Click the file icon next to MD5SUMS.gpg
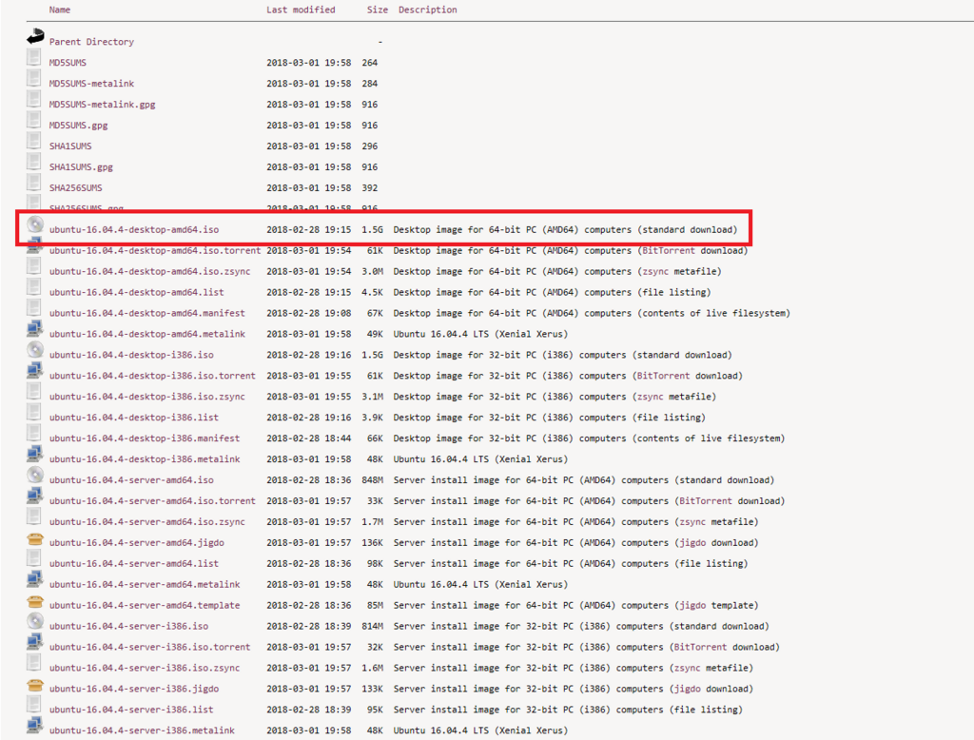This screenshot has width=974, height=740. [34, 121]
